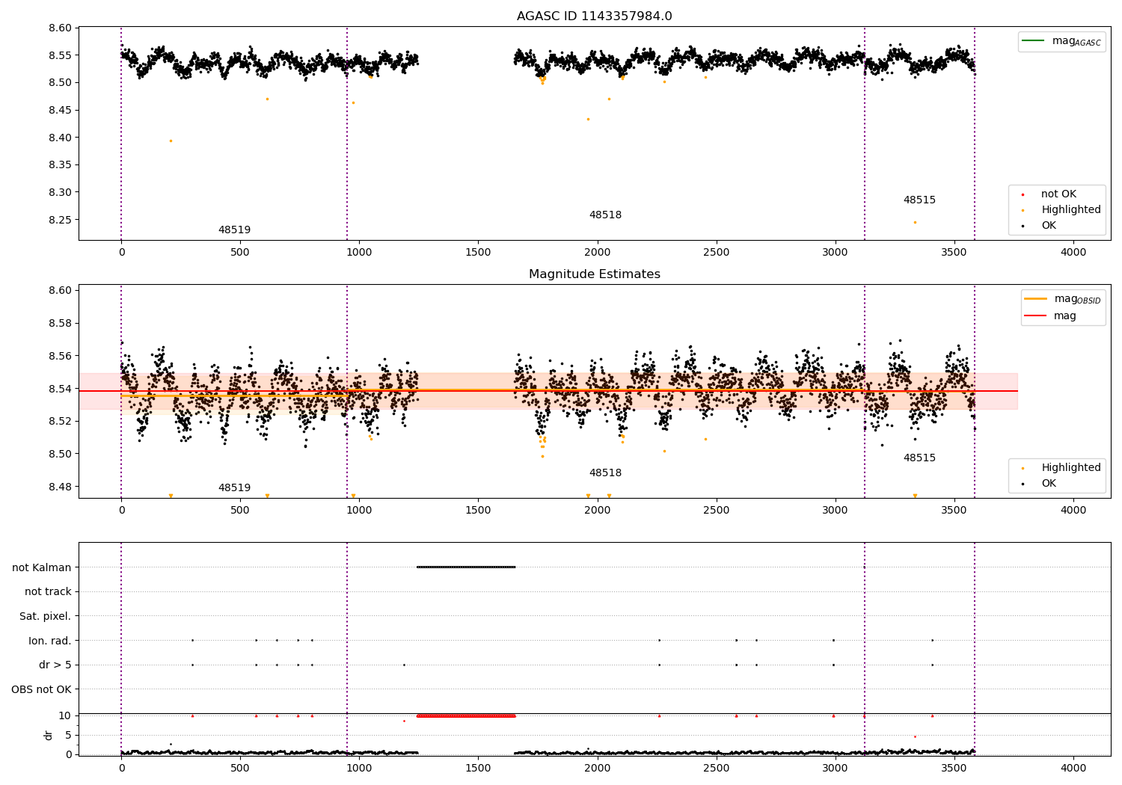Click the 'not track' row label
This screenshot has height=785, width=1122.
point(48,592)
